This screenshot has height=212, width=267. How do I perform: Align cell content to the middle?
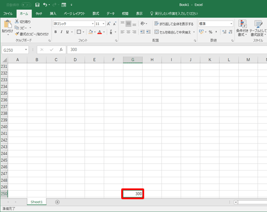[x=128, y=24]
